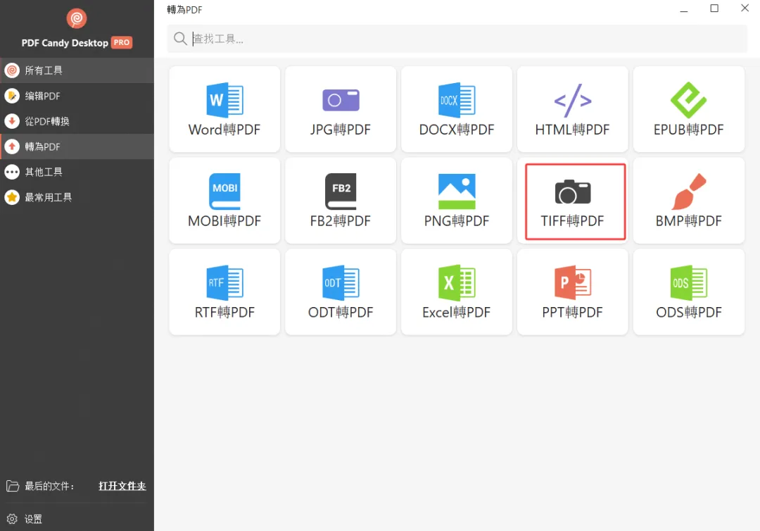This screenshot has width=760, height=531.
Task: Click the 打开文件夹 link
Action: (x=122, y=486)
